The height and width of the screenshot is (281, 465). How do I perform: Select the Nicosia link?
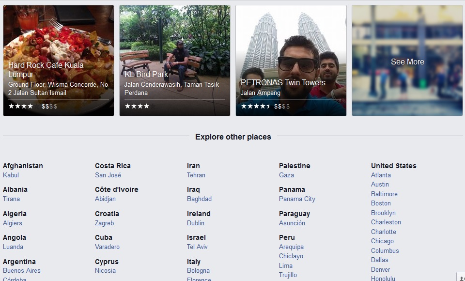point(105,271)
